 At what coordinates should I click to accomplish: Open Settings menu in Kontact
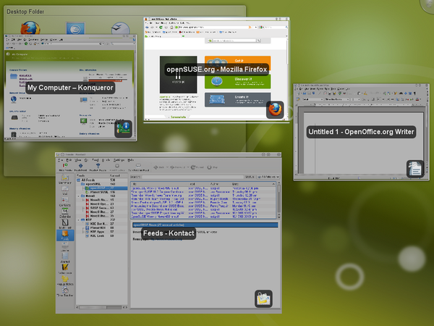[119, 160]
